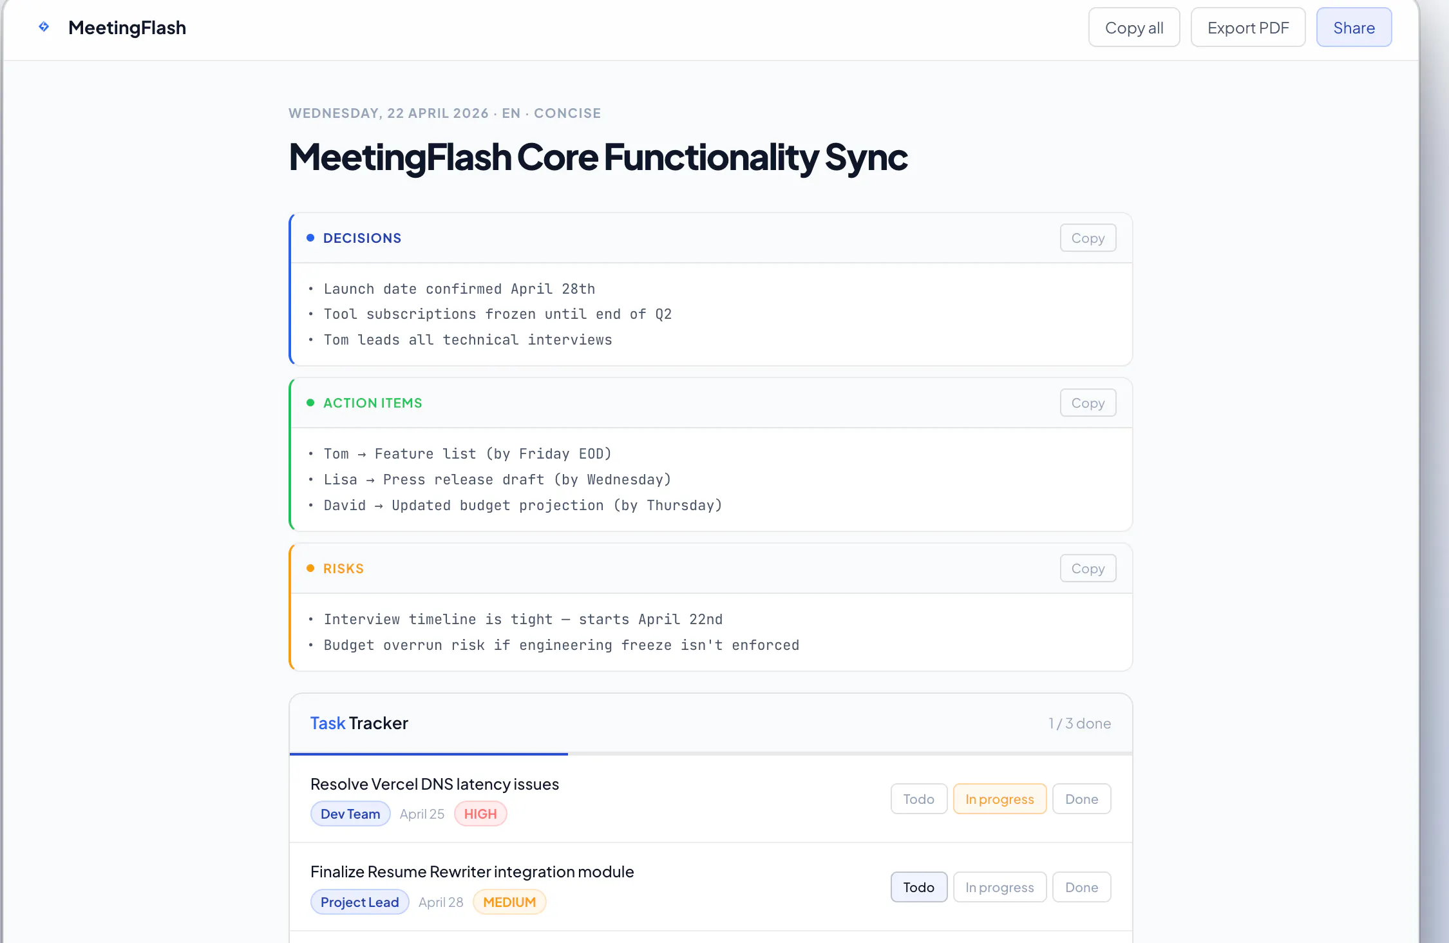
Task: Click 'Budget overrun risk' line
Action: 561,645
